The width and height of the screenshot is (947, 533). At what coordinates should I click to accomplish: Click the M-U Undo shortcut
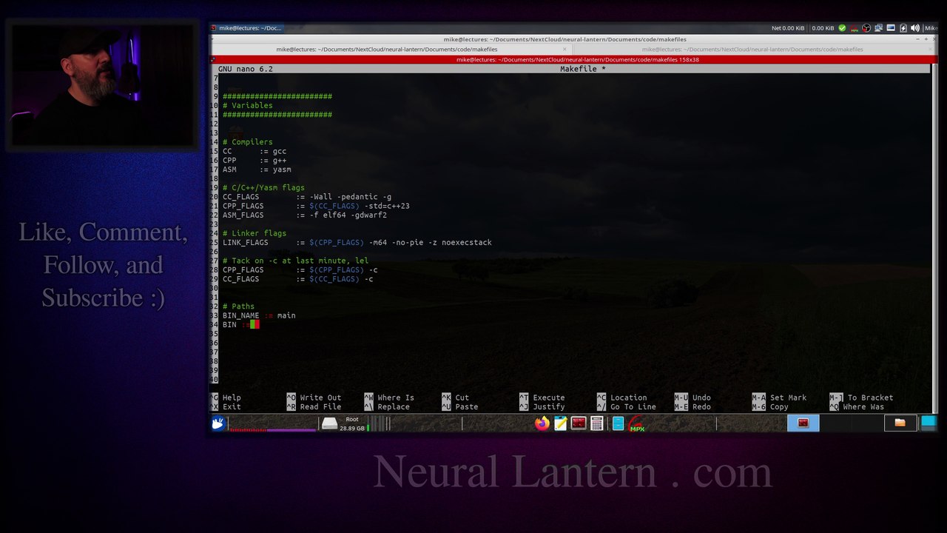pyautogui.click(x=692, y=398)
